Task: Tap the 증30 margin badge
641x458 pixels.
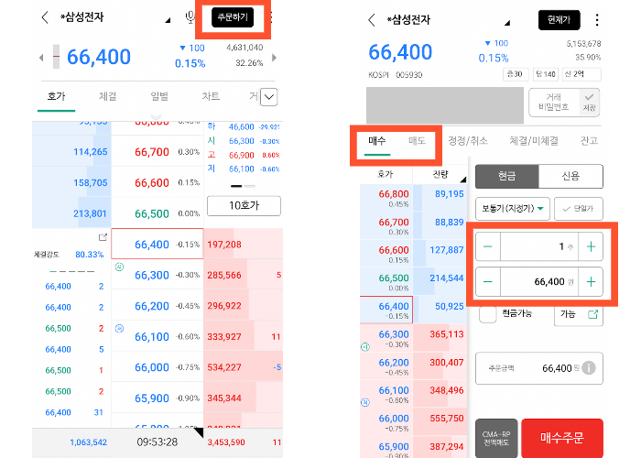Action: coord(515,74)
